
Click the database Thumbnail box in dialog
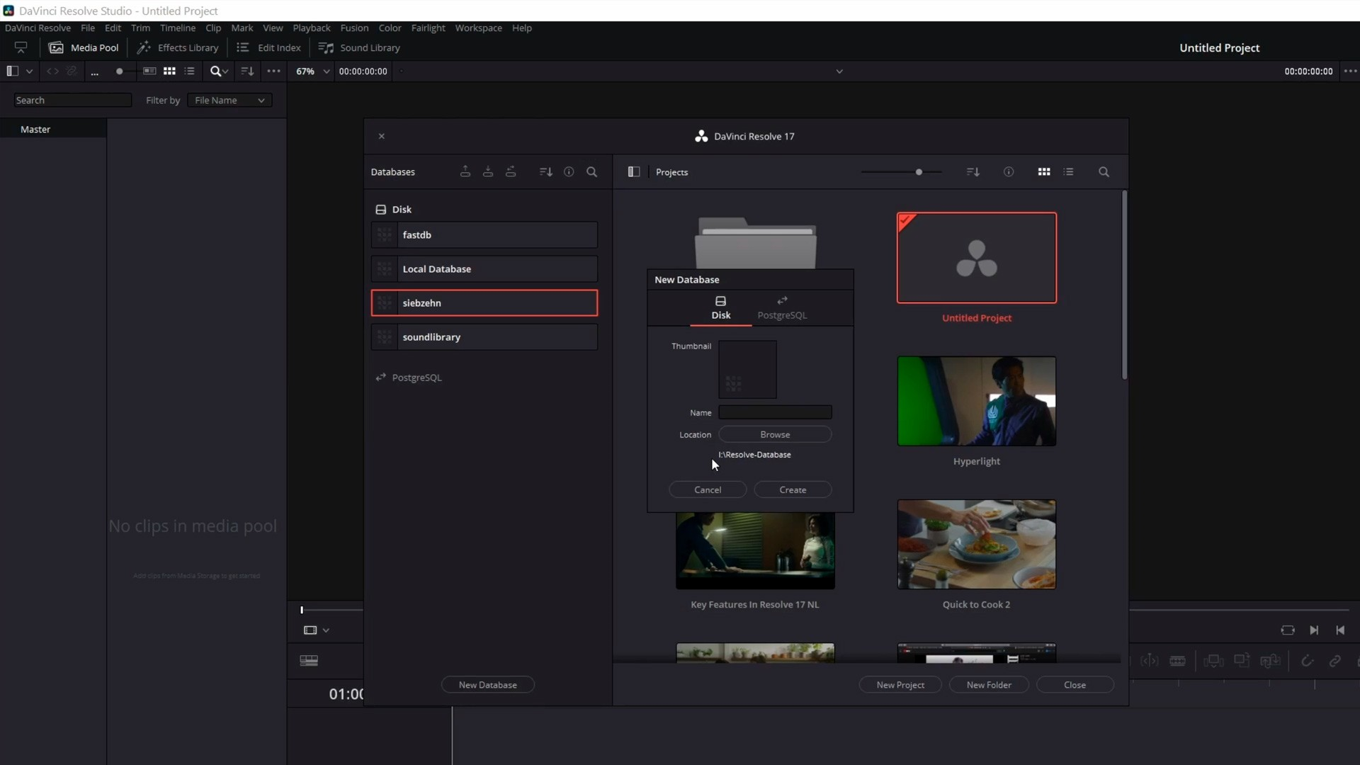pos(747,369)
